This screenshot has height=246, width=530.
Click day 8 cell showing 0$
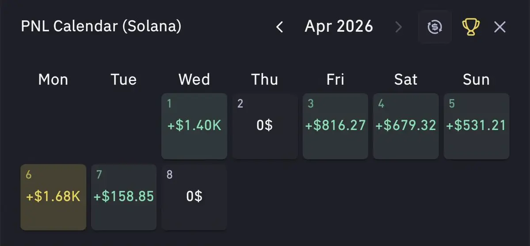(194, 197)
